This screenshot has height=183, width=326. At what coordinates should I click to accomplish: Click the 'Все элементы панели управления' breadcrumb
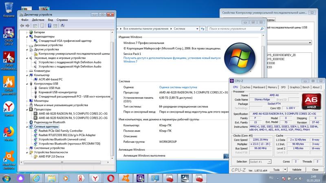pyautogui.click(x=146, y=28)
